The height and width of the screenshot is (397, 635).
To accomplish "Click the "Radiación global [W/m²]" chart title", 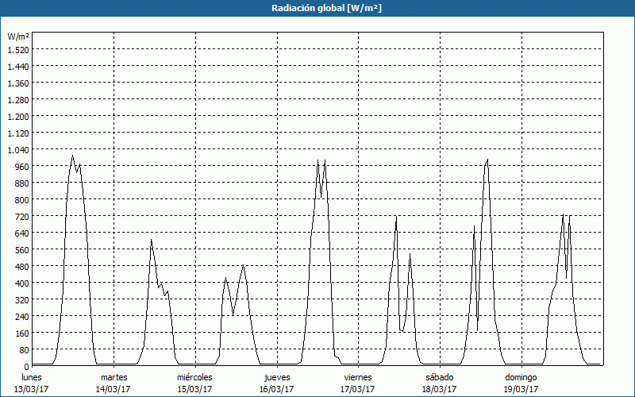I will [317, 8].
